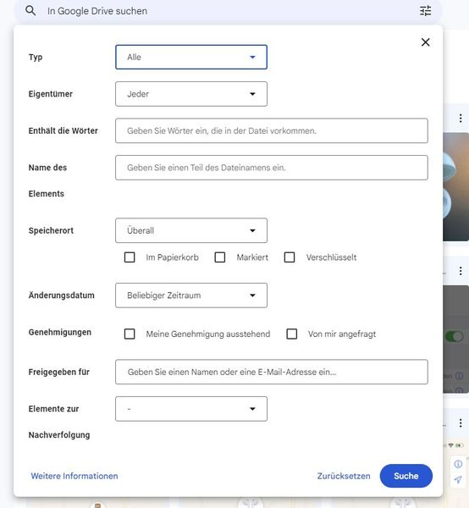The height and width of the screenshot is (508, 469).
Task: Open the Änderungsdatum dropdown Beliebiger Zeitraum
Action: click(x=191, y=295)
